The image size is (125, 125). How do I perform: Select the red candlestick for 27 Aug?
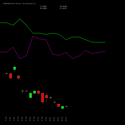[x=38, y=92]
